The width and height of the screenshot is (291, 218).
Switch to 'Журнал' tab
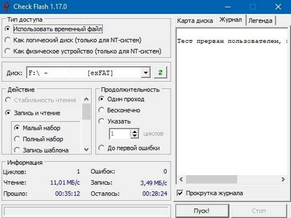(x=231, y=20)
